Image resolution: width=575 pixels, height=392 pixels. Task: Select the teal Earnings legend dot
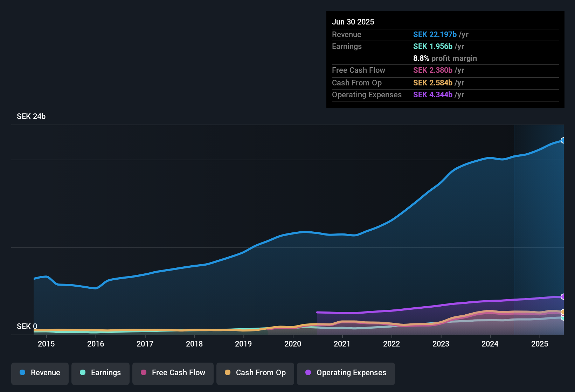click(x=83, y=373)
